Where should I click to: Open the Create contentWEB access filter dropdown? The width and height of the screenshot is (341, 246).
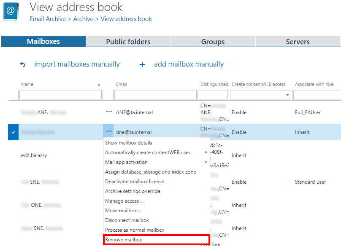(x=288, y=95)
